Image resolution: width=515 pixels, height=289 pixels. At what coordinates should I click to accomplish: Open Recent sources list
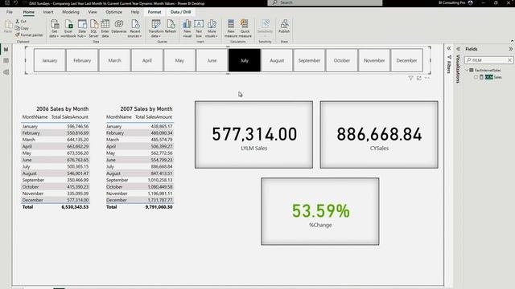coord(135,28)
